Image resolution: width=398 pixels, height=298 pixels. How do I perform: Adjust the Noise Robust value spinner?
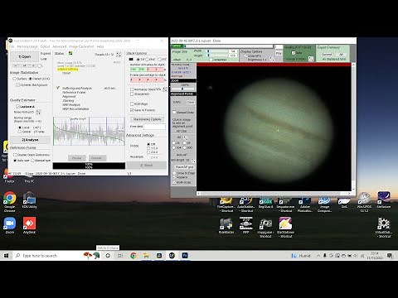pos(38,112)
